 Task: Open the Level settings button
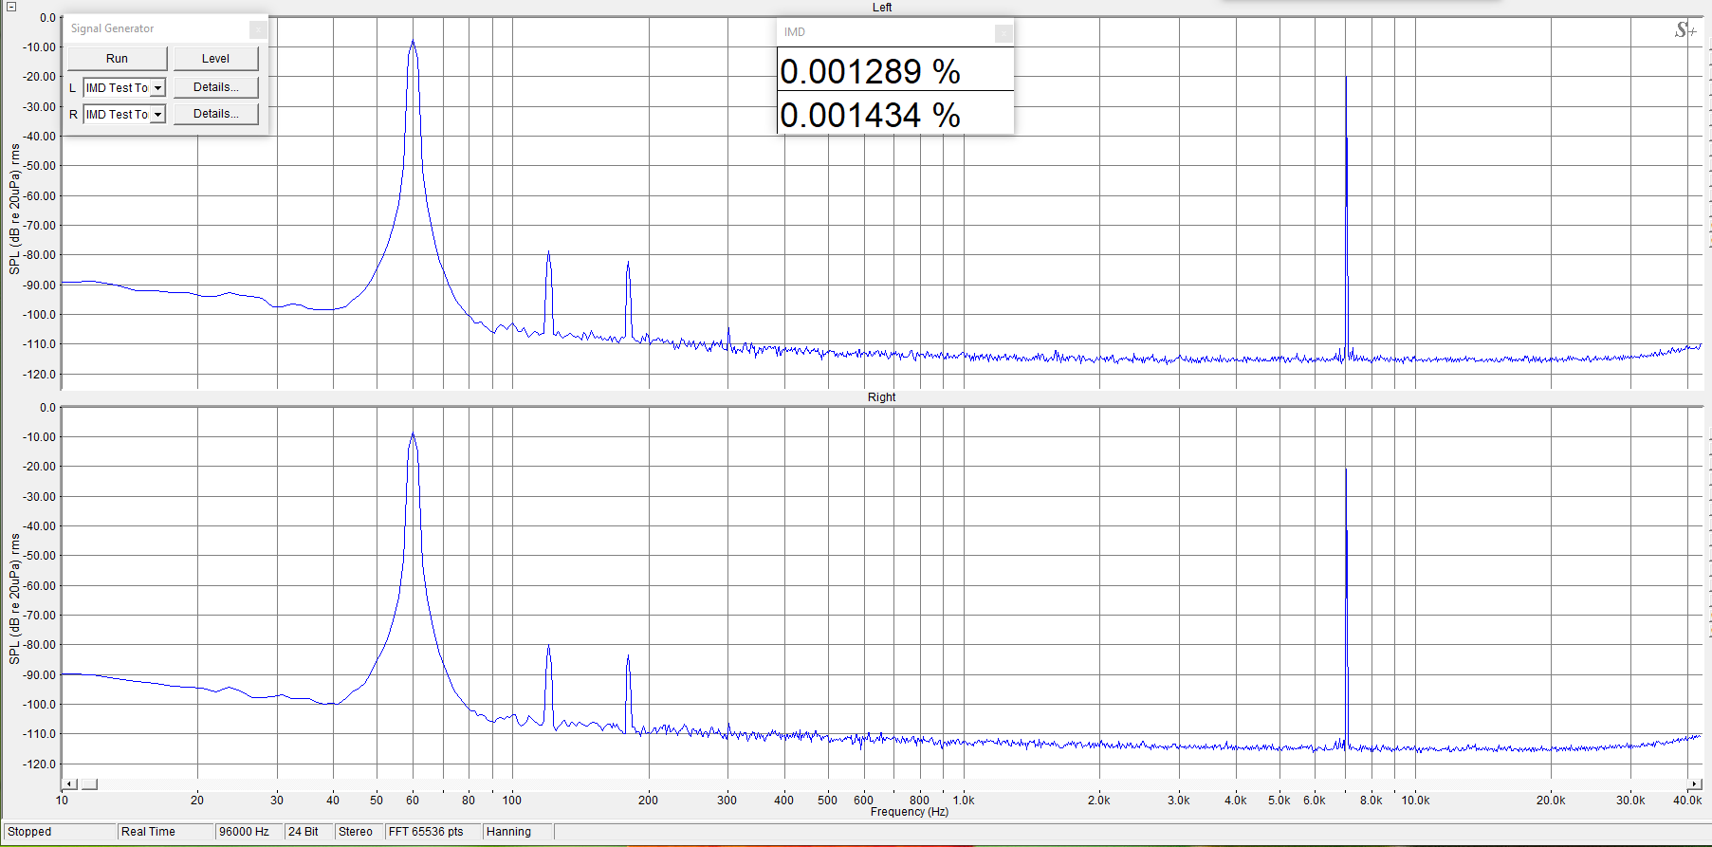pyautogui.click(x=215, y=59)
